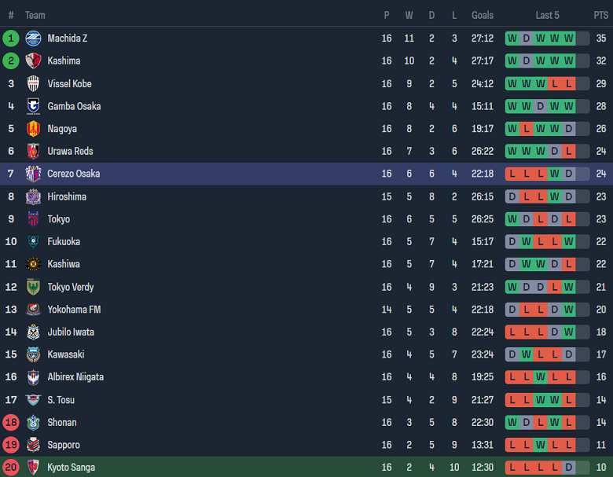The height and width of the screenshot is (477, 613).
Task: Click Machida Z's most recent win badge
Action: click(568, 39)
